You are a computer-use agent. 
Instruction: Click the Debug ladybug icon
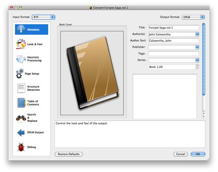click(x=21, y=147)
